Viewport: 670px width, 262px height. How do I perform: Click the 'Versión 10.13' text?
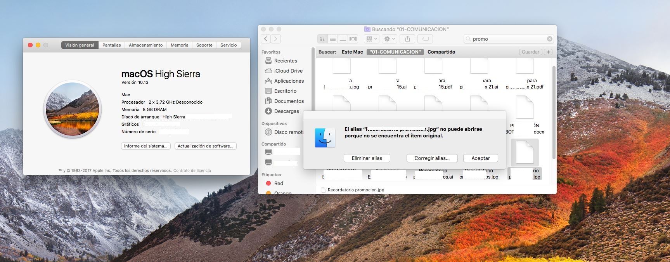click(135, 82)
